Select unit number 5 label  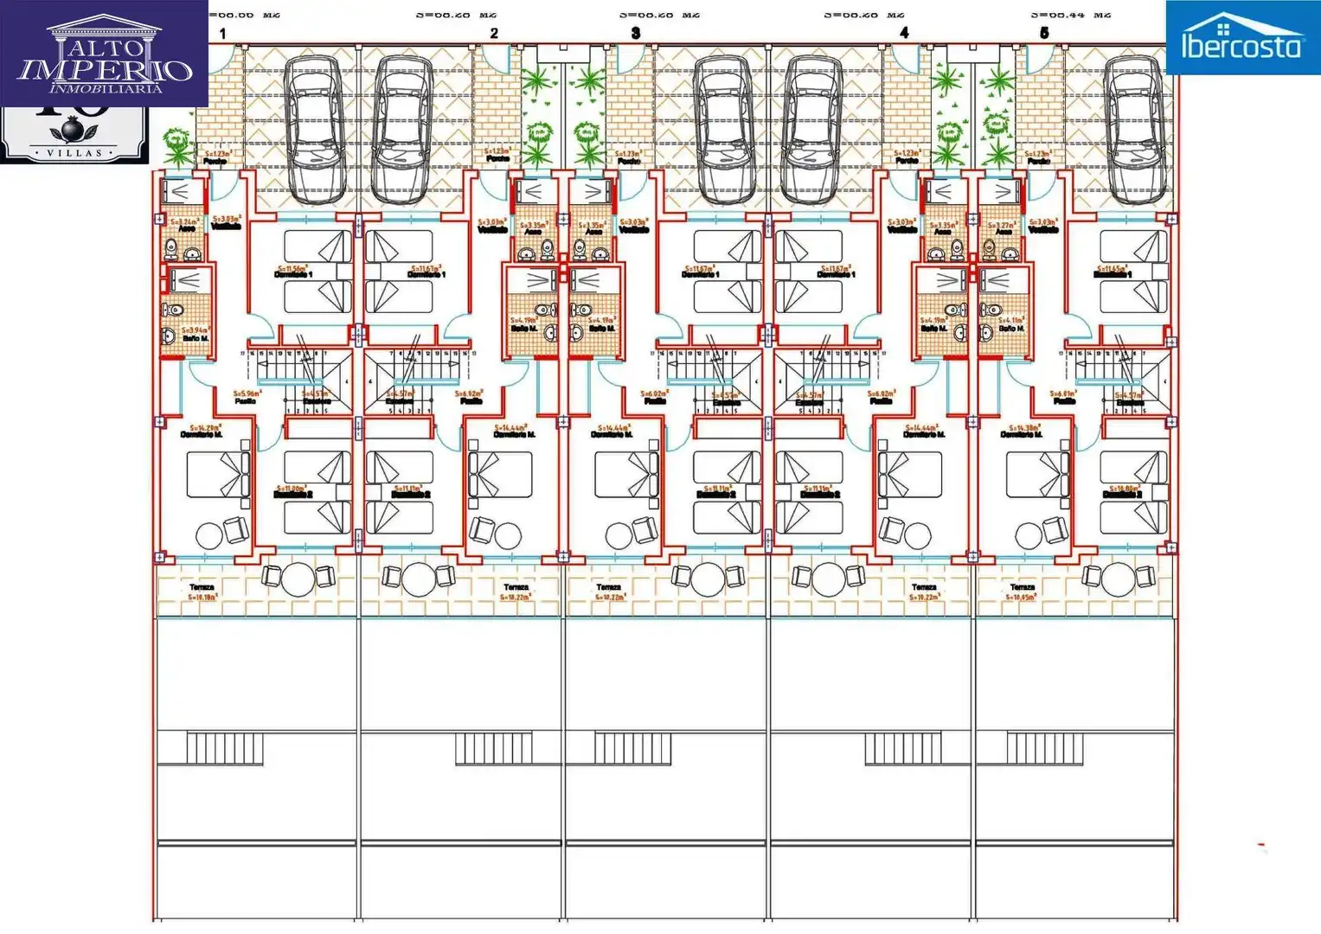[1044, 33]
